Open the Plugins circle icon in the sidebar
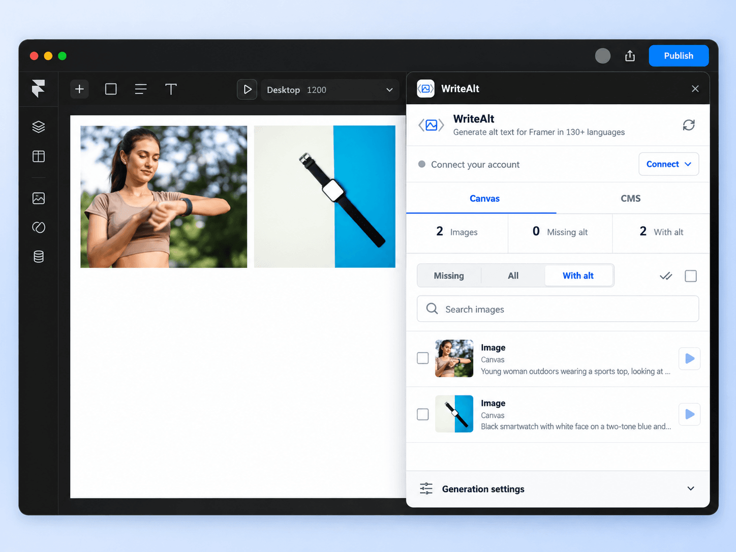This screenshot has width=736, height=552. [39, 227]
